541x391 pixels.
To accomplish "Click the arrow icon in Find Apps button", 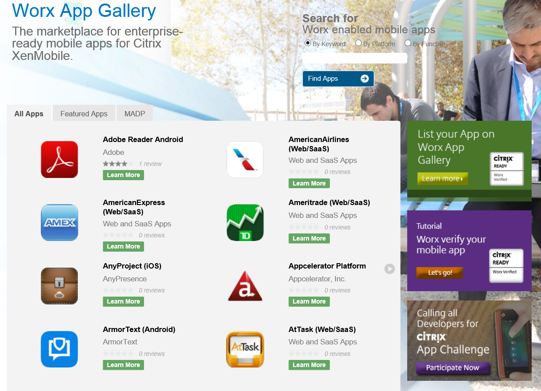I will click(x=365, y=79).
